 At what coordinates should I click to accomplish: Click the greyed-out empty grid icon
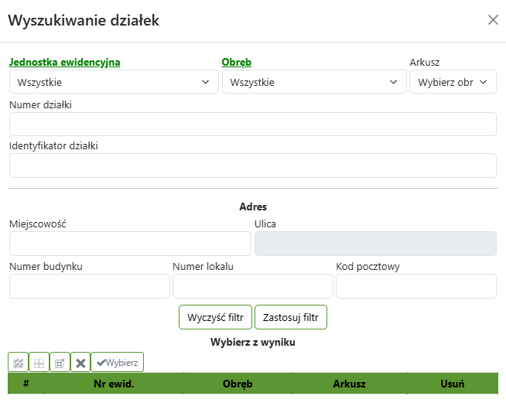pos(39,362)
